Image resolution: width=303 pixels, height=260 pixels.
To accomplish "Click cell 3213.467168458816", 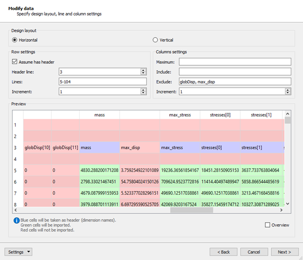I will click(261, 193).
